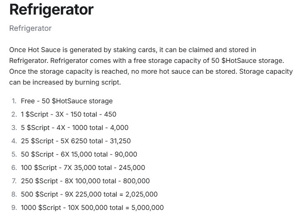Click the '$HotSauce storage' text in paragraph
This screenshot has width=308, height=222.
tap(252, 61)
